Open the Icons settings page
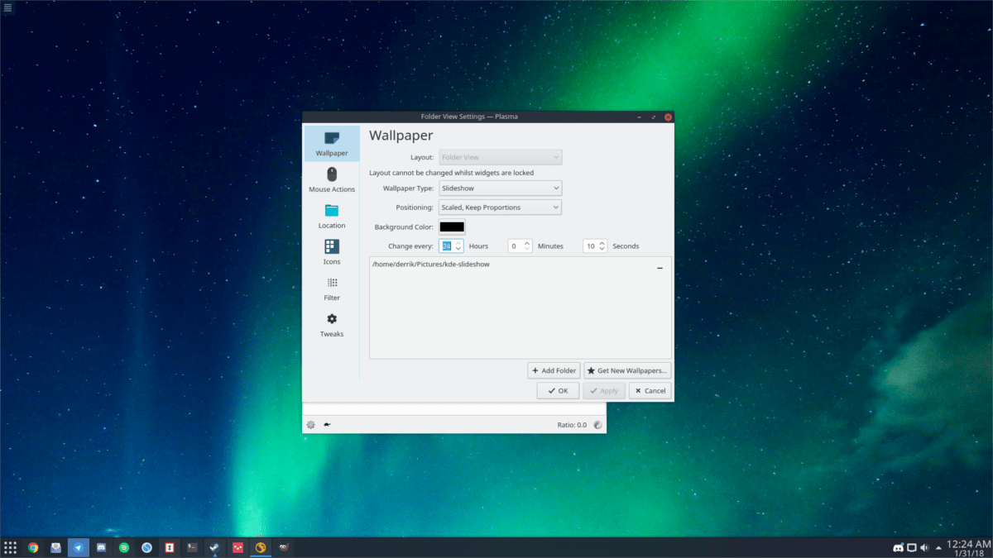This screenshot has height=558, width=993. click(x=331, y=252)
